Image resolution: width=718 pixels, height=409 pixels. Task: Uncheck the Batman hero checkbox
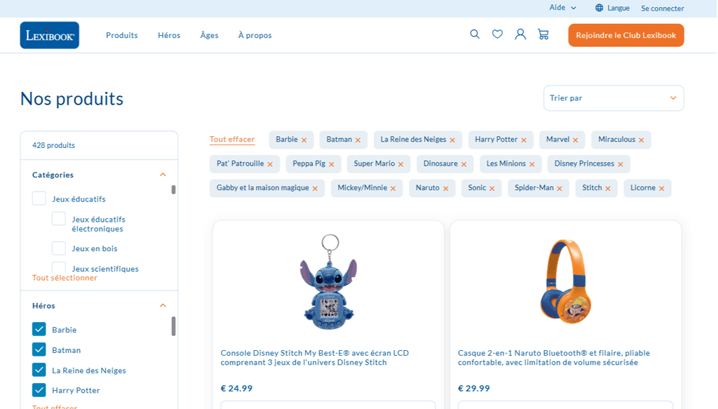coord(39,349)
